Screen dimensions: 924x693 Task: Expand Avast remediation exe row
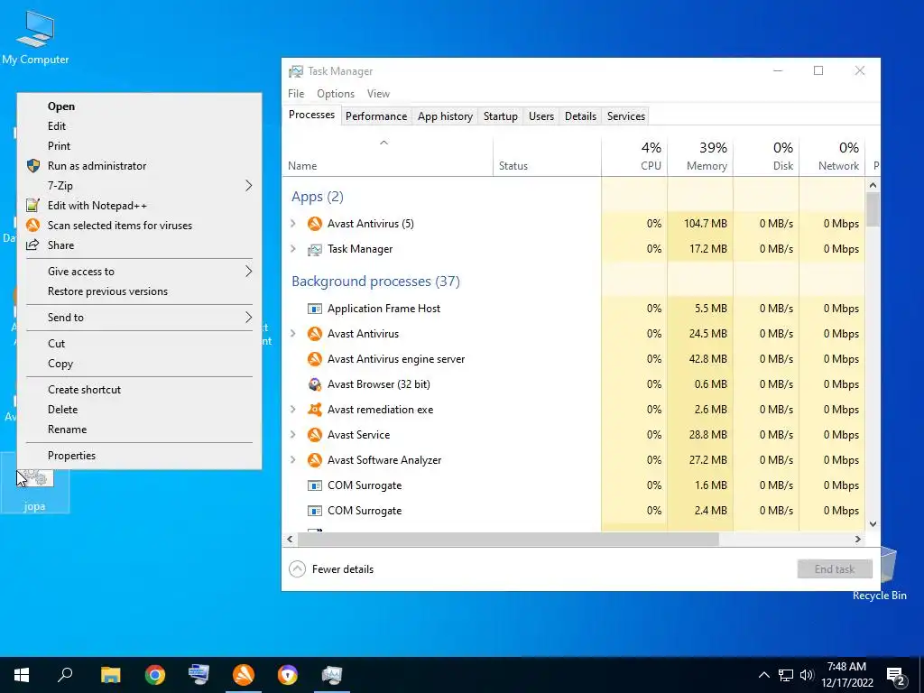point(293,410)
